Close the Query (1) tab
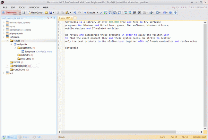Screen dimensions: 208x140 tap(72, 18)
